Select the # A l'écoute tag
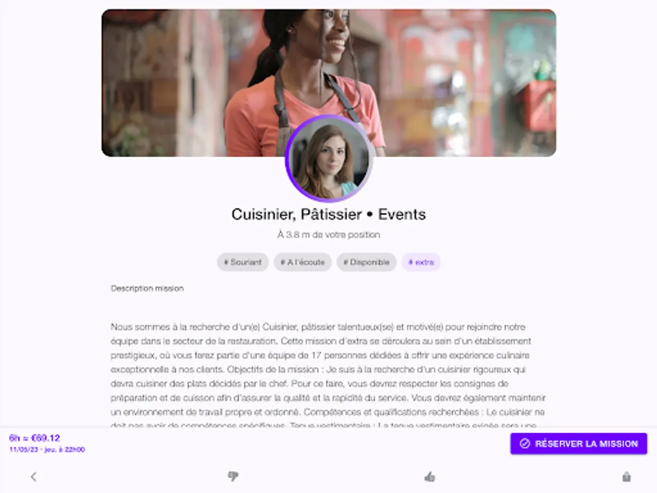The image size is (657, 493). point(303,262)
